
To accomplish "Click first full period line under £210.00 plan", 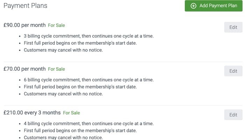I will [80, 131].
